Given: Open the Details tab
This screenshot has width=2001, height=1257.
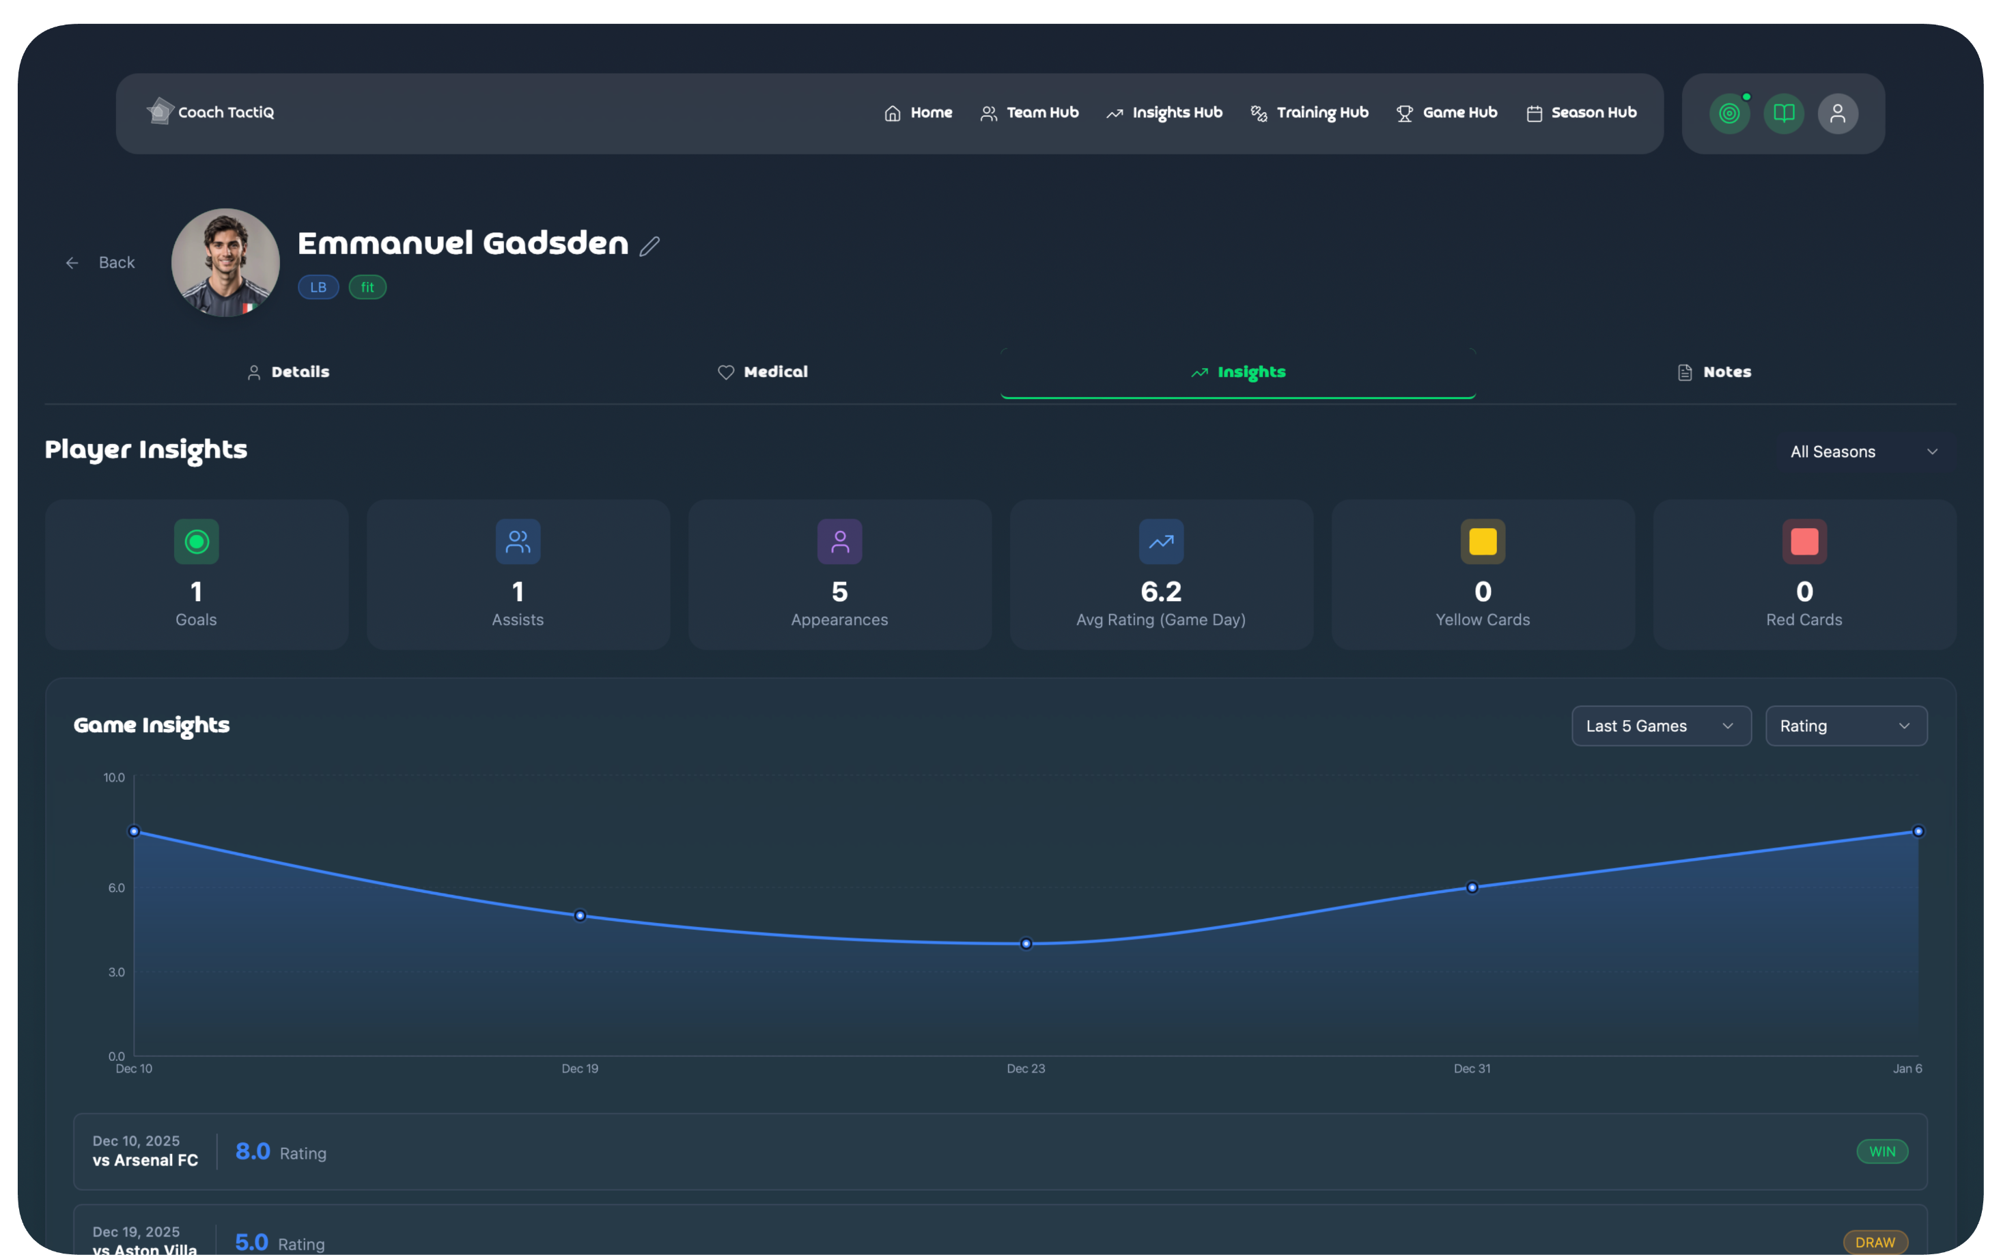Looking at the screenshot, I should point(288,372).
